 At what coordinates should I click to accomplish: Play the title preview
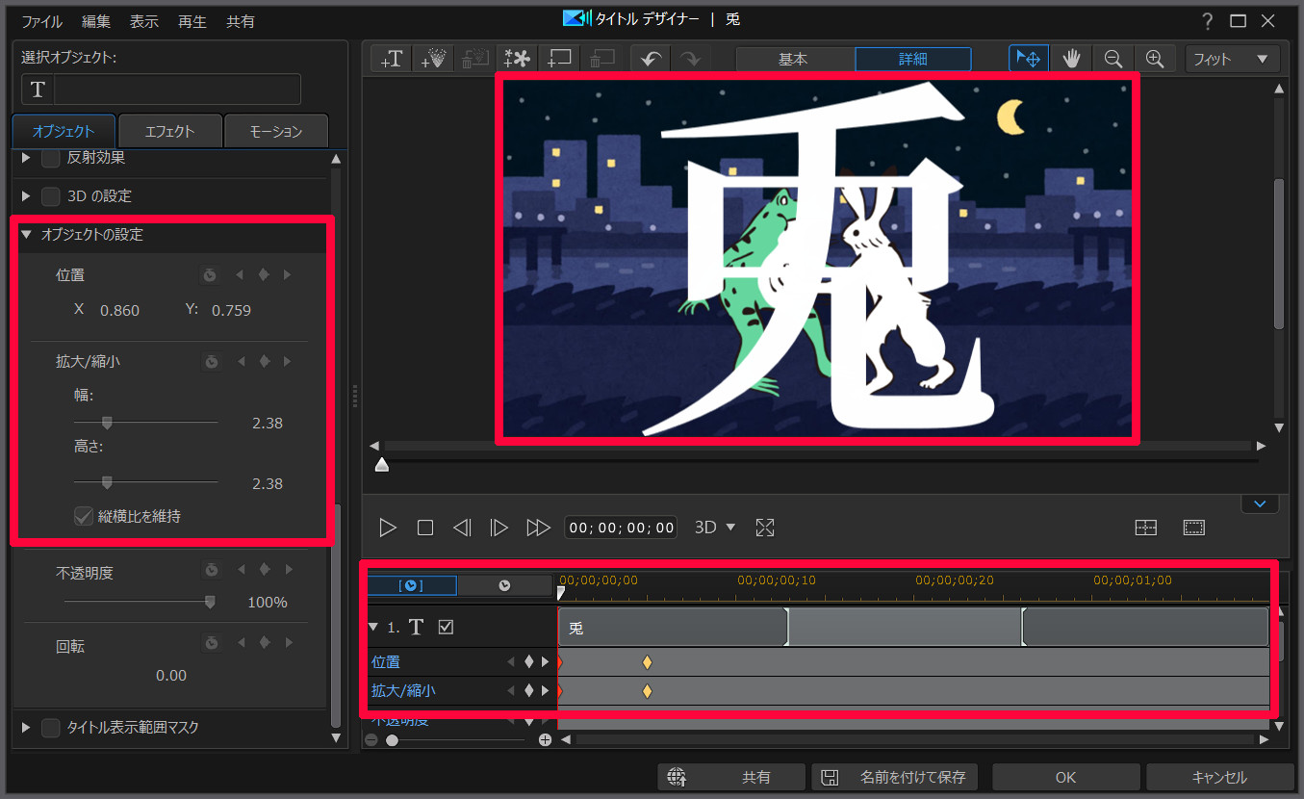(x=388, y=528)
